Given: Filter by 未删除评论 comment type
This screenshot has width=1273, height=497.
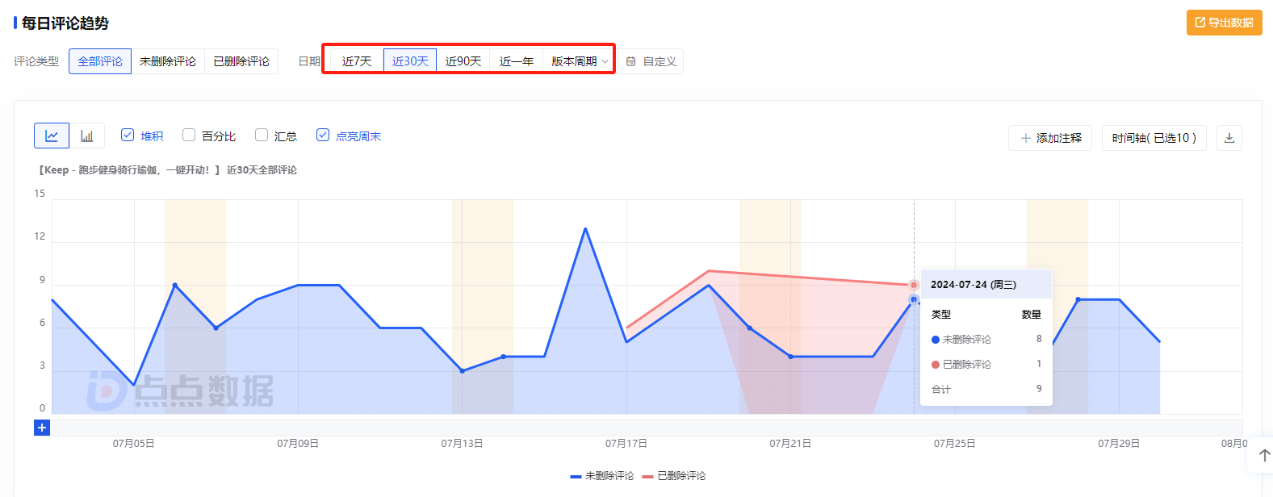Looking at the screenshot, I should click(168, 61).
